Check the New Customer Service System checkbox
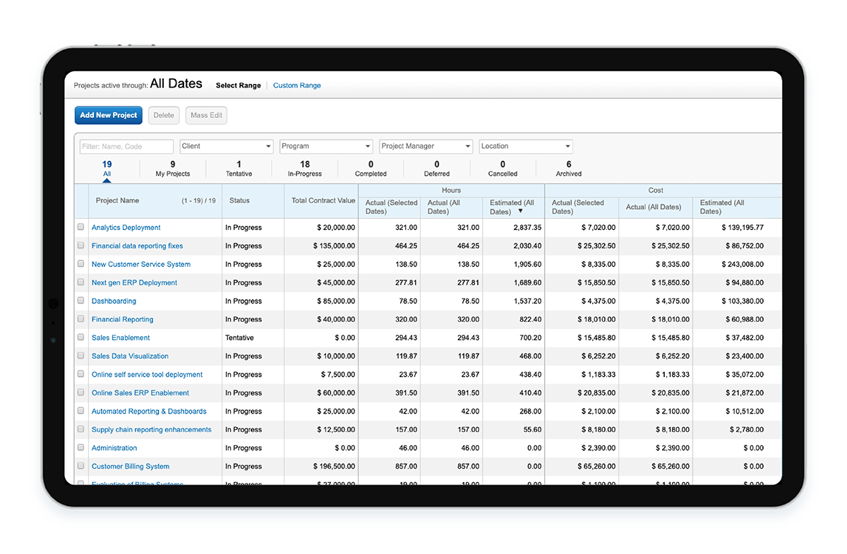This screenshot has height=554, width=847. [81, 264]
